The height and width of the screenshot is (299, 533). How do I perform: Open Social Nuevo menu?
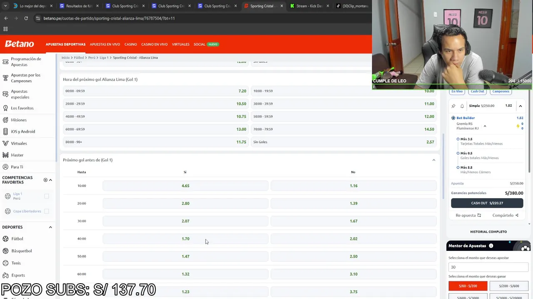click(206, 44)
